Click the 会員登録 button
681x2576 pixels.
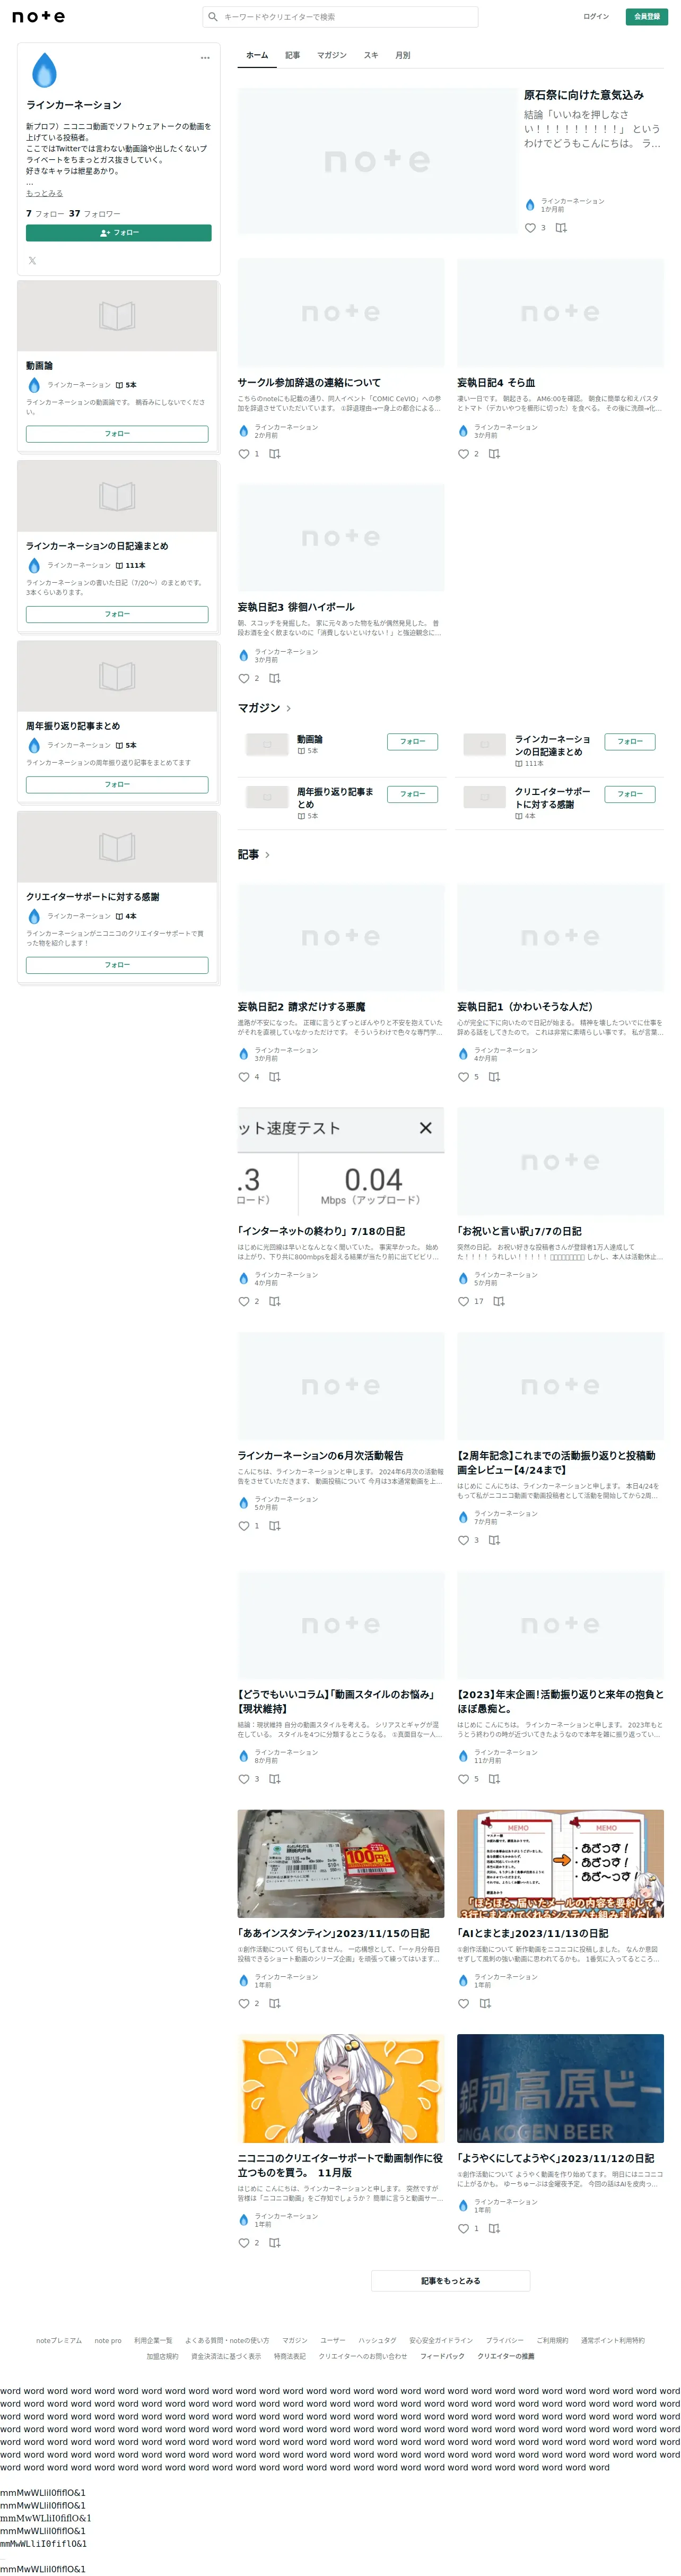(646, 16)
